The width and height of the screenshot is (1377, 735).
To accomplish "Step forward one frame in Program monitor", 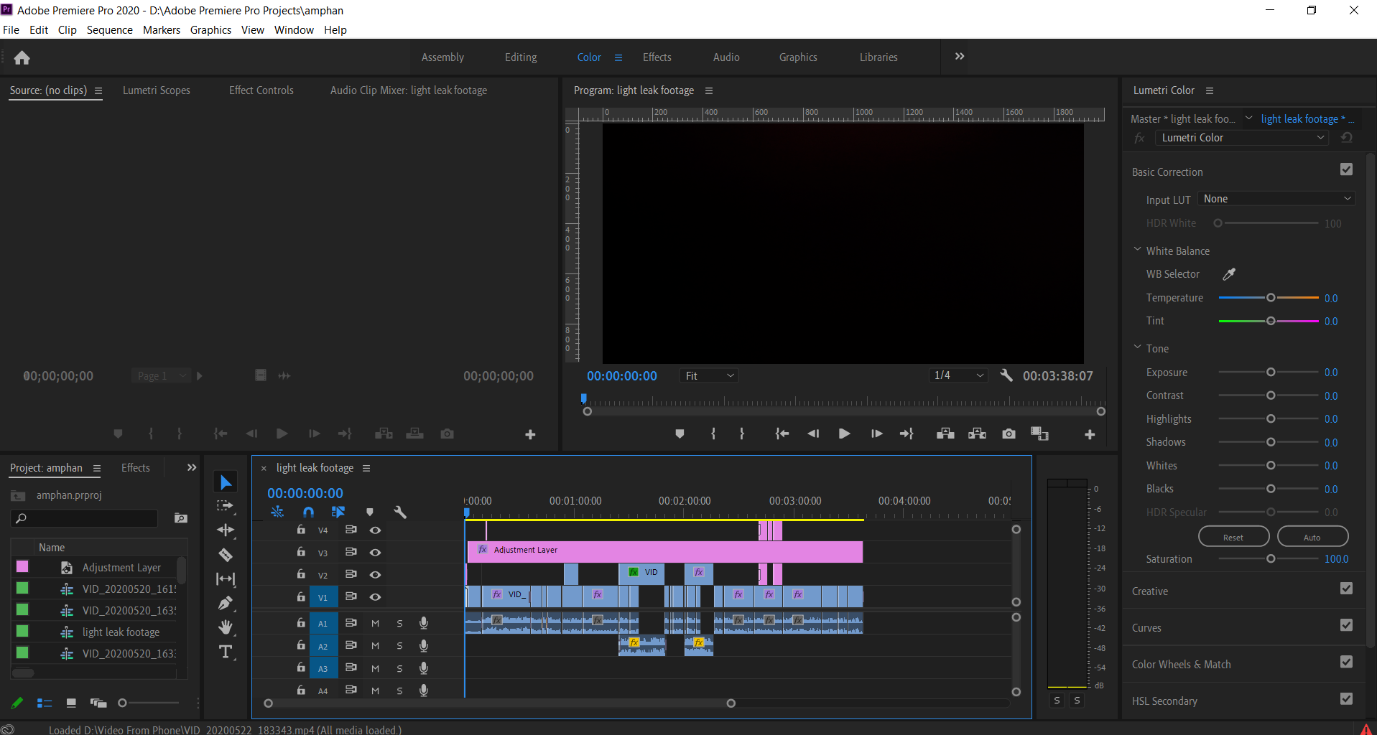I will [876, 434].
